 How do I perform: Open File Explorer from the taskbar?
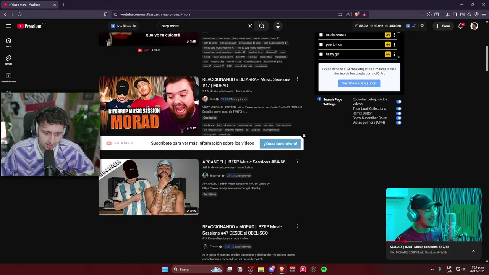(x=261, y=269)
